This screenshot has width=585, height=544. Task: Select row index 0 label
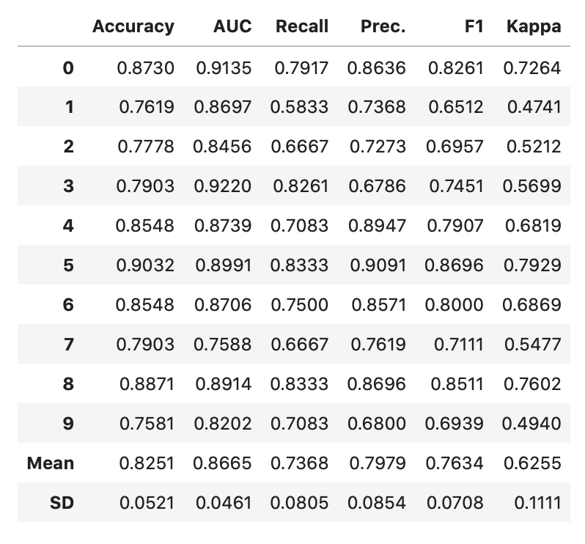tap(68, 68)
